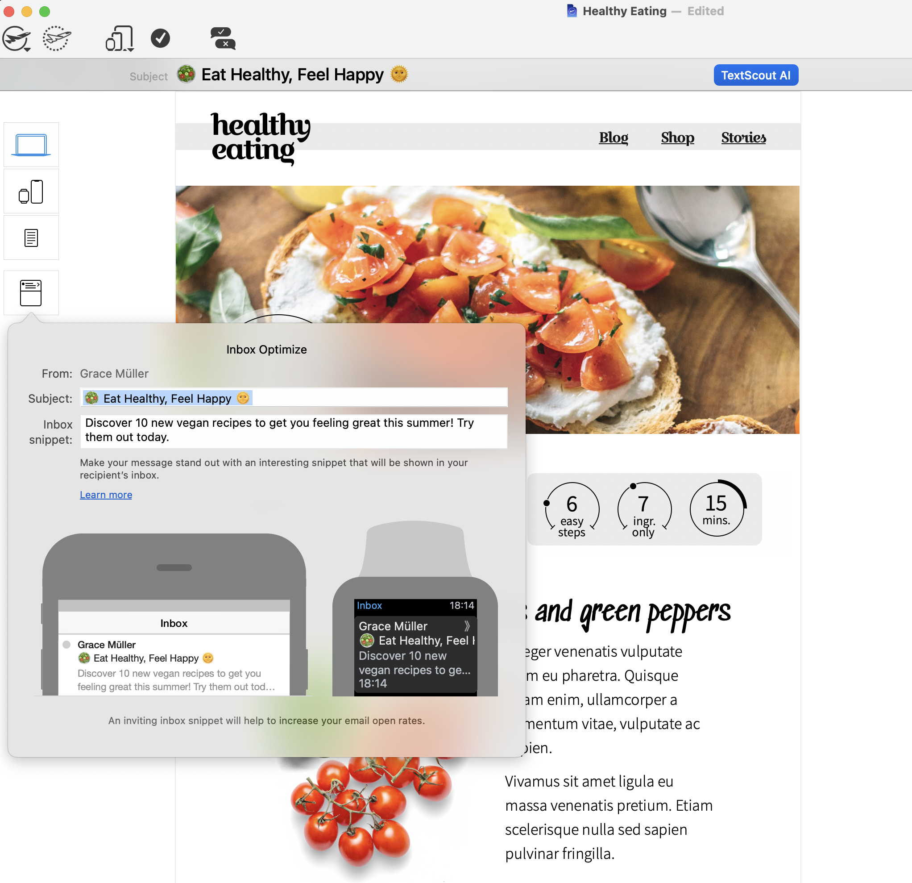The image size is (912, 883).
Task: Click the text/document preview icon
Action: tap(30, 238)
